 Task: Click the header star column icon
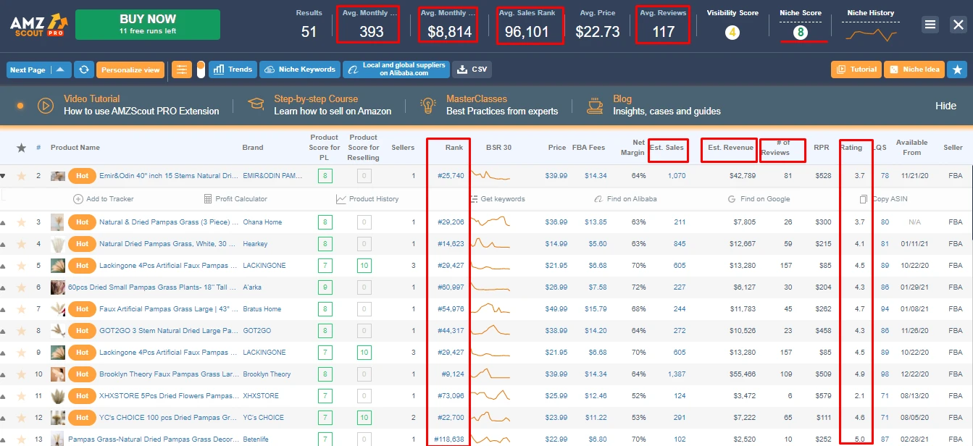click(x=21, y=148)
